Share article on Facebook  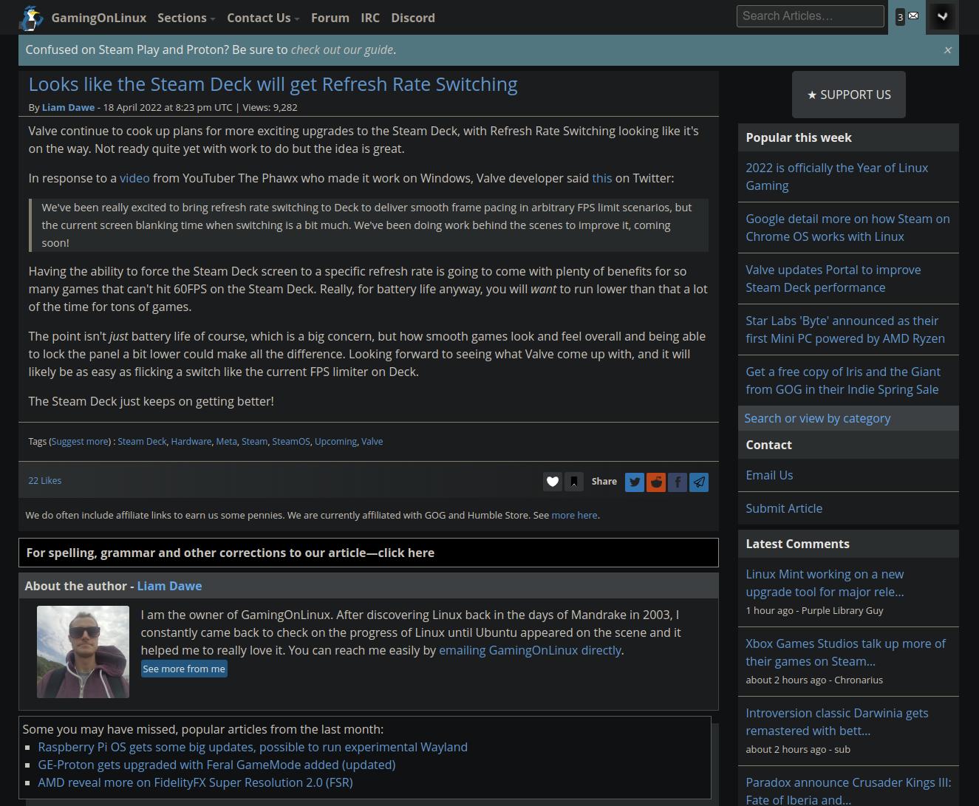click(x=678, y=482)
